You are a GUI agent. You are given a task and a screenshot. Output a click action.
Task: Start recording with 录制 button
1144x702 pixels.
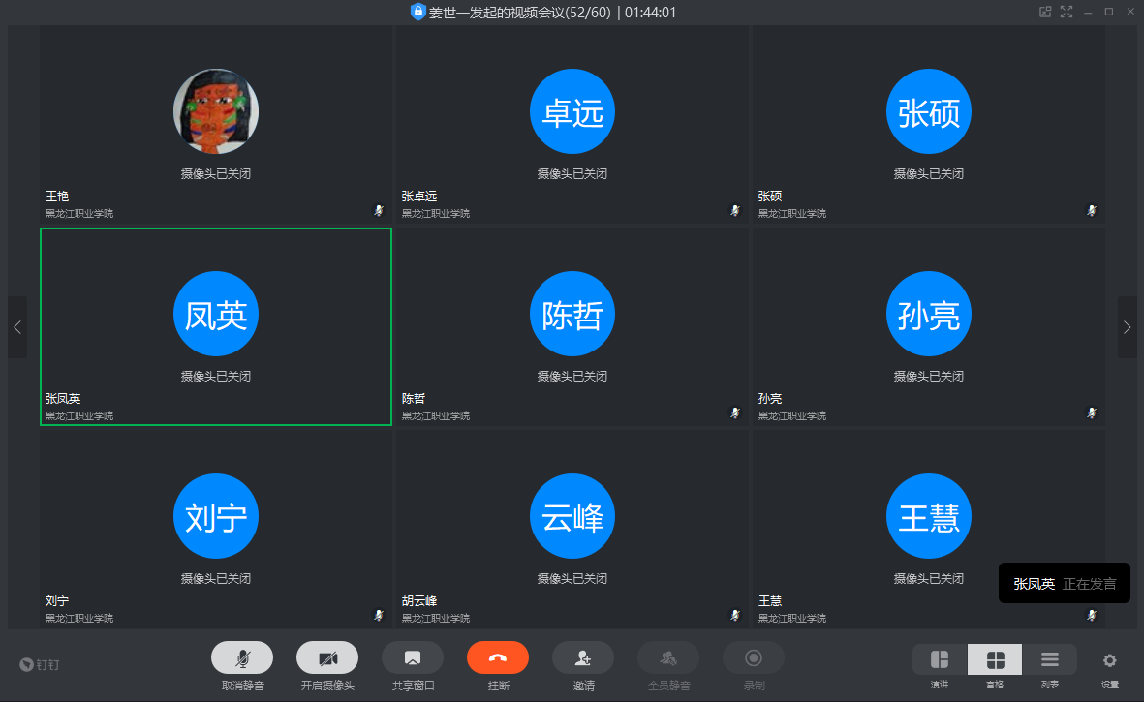[753, 658]
